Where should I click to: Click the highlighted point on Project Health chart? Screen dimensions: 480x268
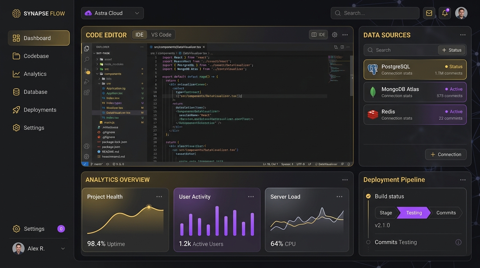pos(149,207)
